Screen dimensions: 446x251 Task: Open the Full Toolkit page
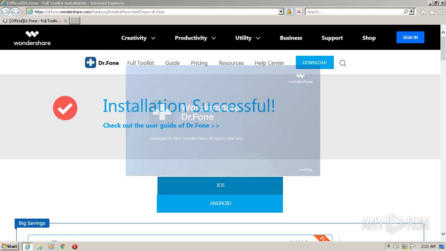click(140, 63)
